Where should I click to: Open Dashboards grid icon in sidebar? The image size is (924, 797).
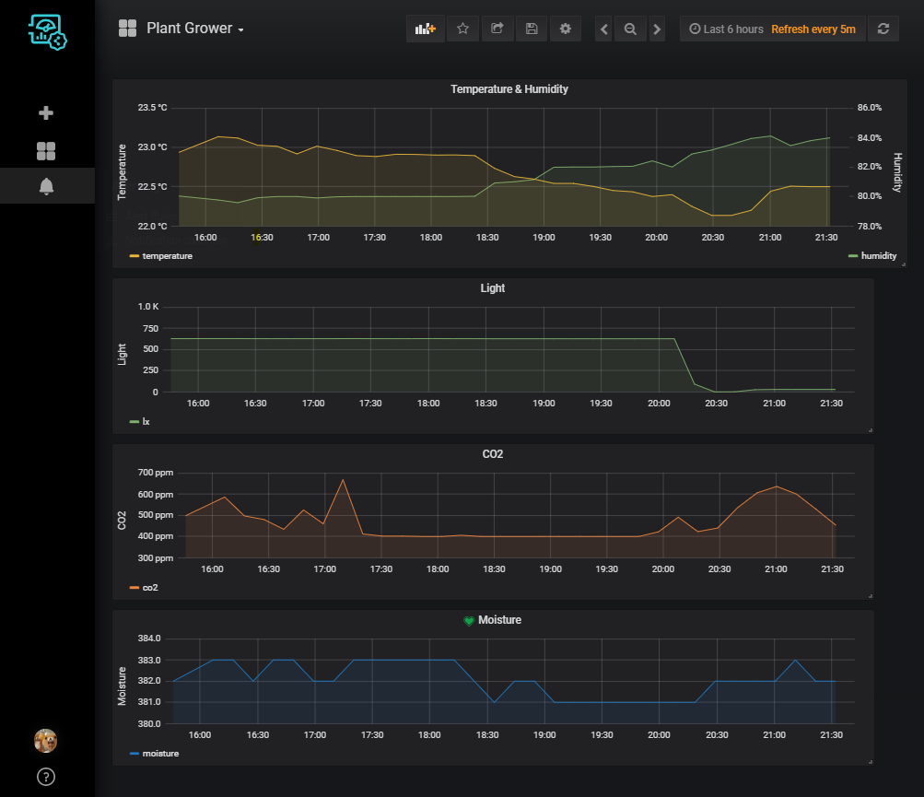click(46, 151)
